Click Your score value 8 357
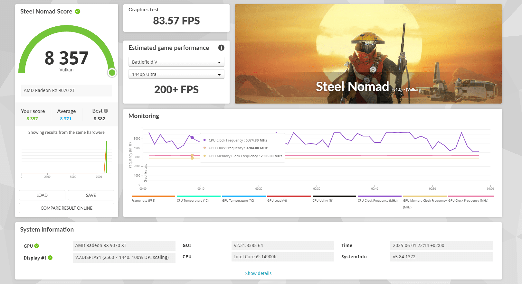This screenshot has width=522, height=284. 32,119
